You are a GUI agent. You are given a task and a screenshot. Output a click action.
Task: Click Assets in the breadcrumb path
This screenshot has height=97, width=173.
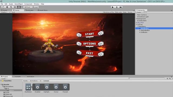coord(25,81)
